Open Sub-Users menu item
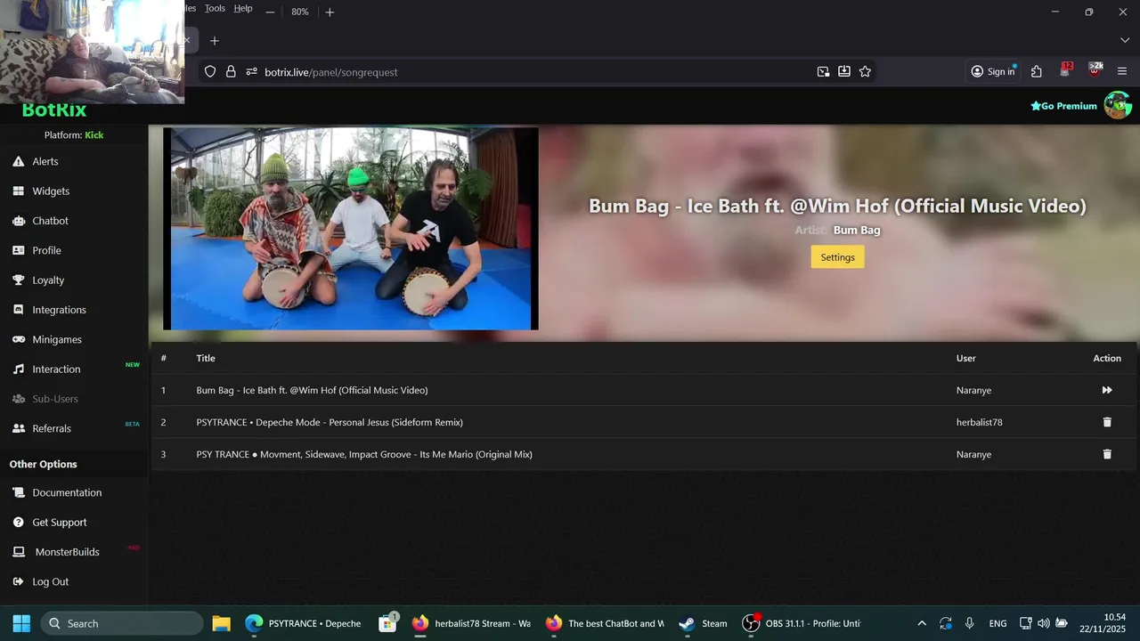 tap(55, 399)
